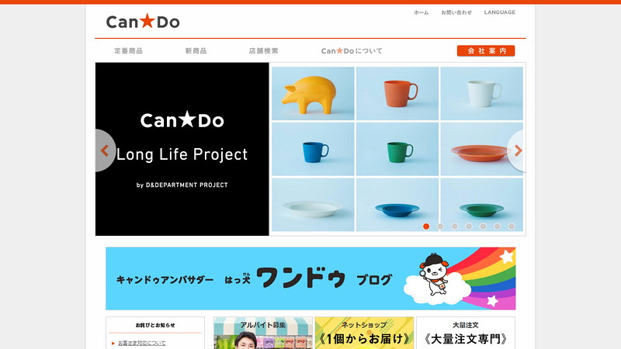Open the CanDoについて menu item
This screenshot has height=349, width=621.
pyautogui.click(x=352, y=50)
